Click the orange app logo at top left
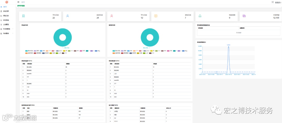The width and height of the screenshot is (282, 123). (7, 2)
